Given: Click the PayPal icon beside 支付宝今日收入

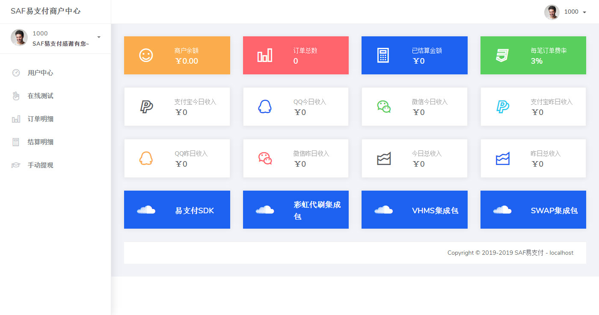Looking at the screenshot, I should pos(146,106).
